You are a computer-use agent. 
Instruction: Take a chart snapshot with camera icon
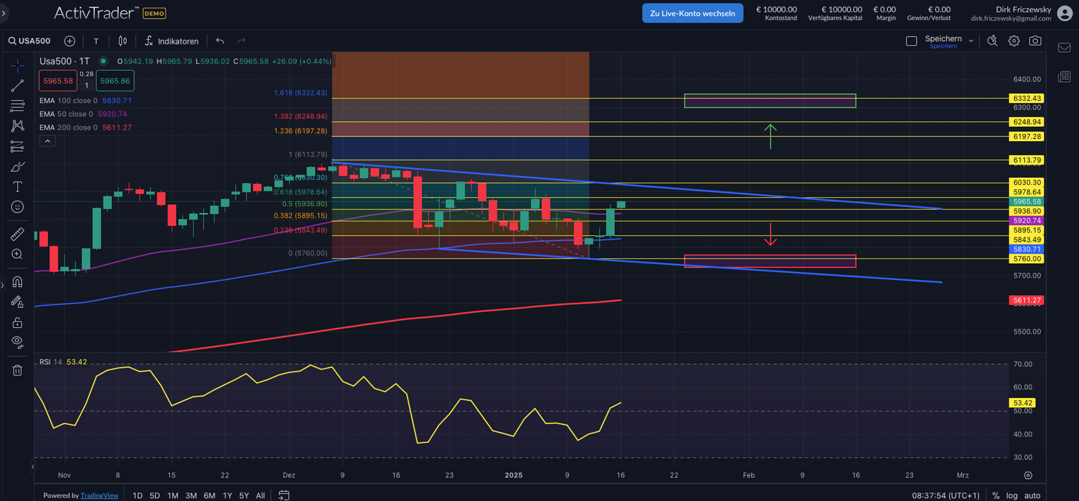point(1035,41)
